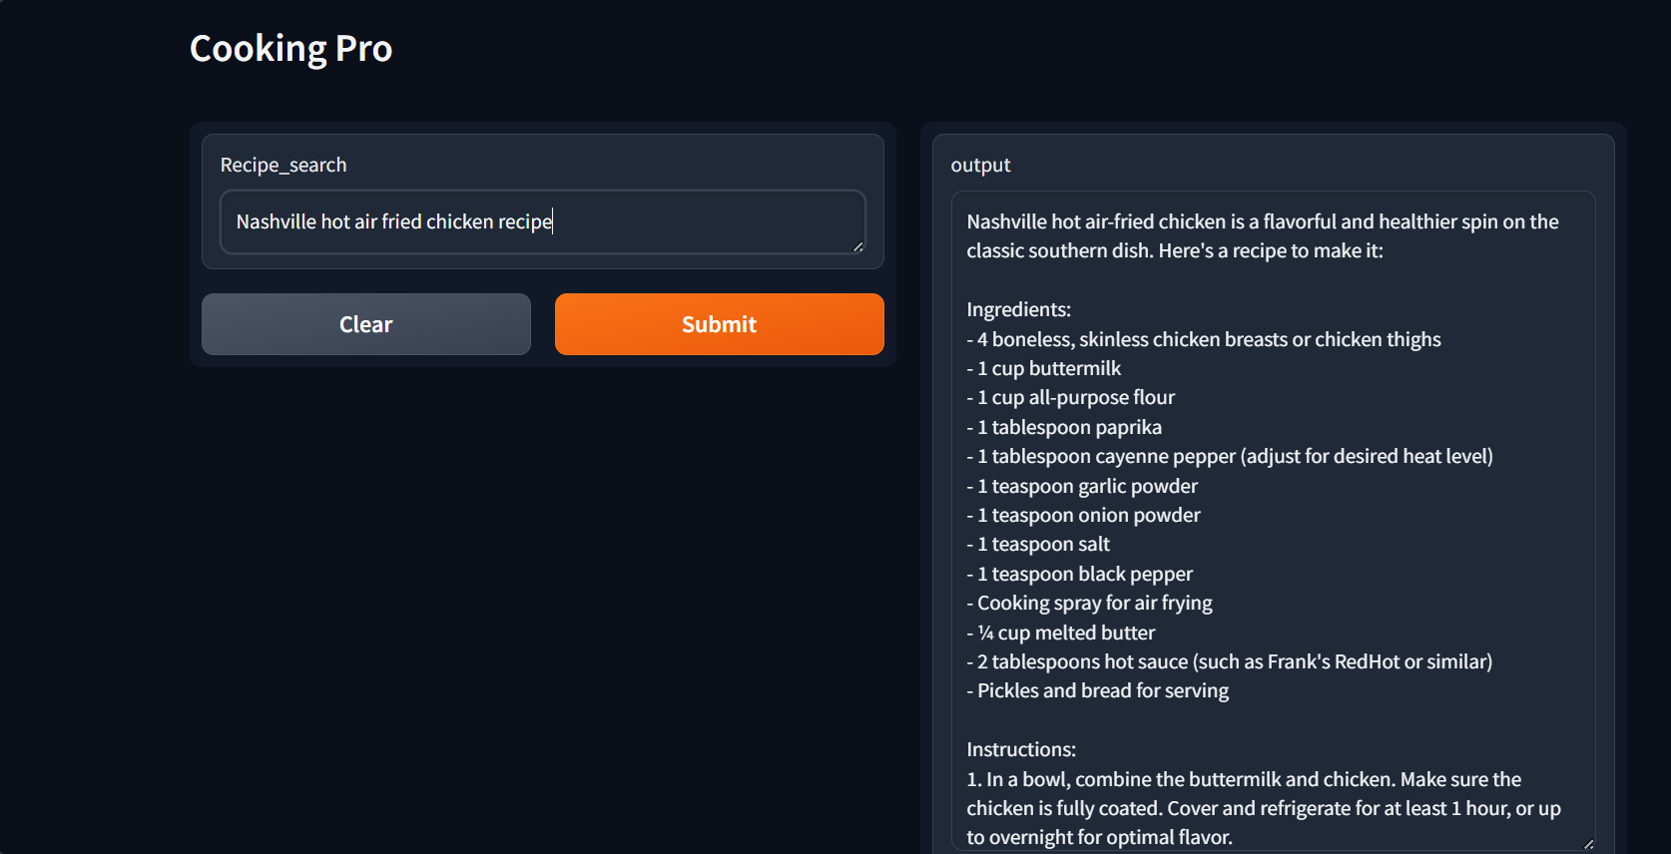Place cursor after 'recipe' in the search field
The width and height of the screenshot is (1671, 854).
(x=553, y=221)
